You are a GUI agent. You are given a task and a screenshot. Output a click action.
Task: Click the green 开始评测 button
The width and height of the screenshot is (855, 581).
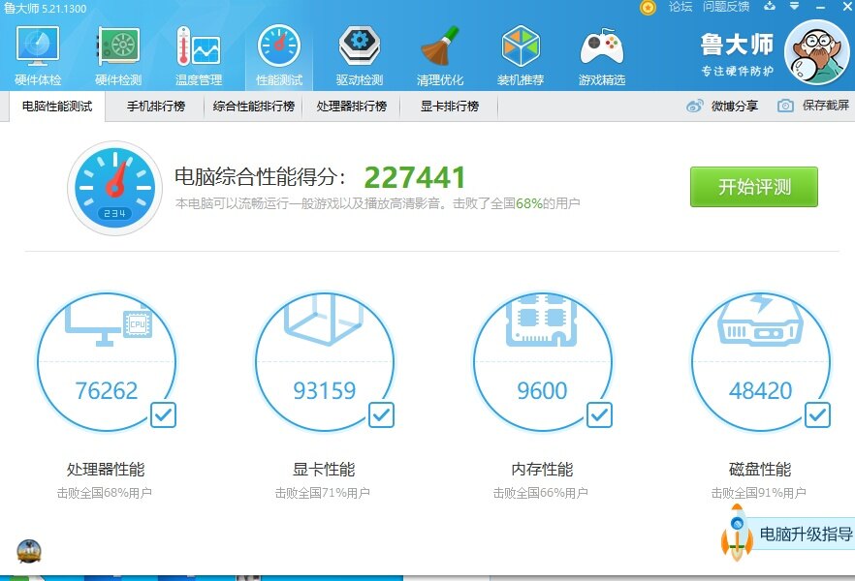tap(753, 187)
